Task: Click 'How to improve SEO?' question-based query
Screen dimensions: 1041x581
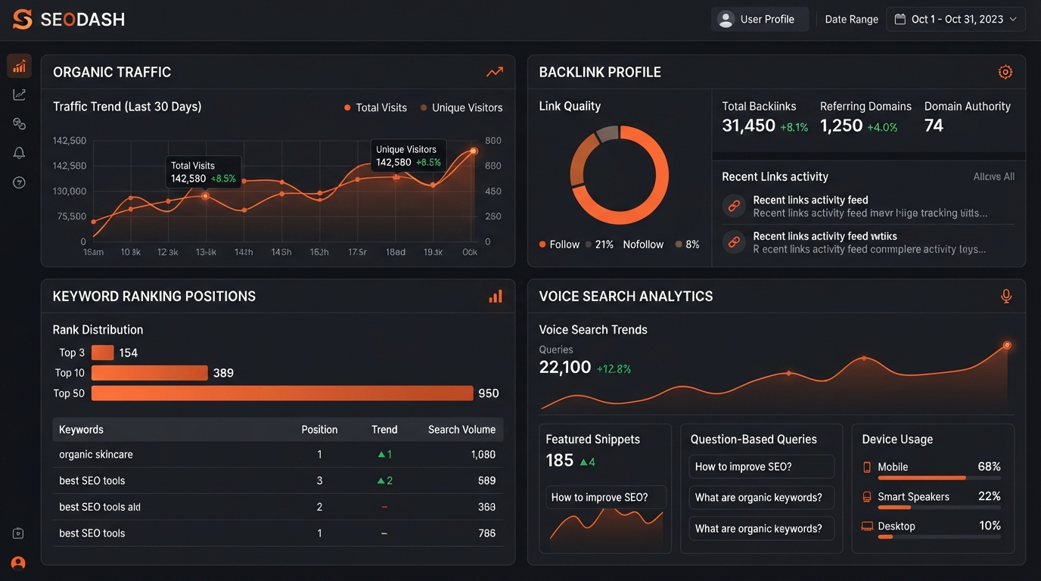Action: click(761, 467)
